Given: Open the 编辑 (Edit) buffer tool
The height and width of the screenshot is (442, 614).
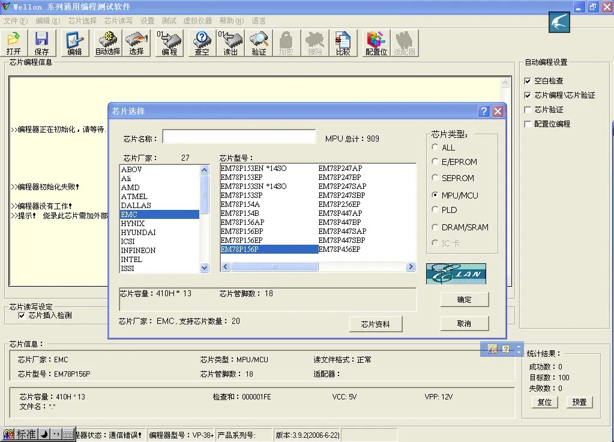Looking at the screenshot, I should click(74, 43).
